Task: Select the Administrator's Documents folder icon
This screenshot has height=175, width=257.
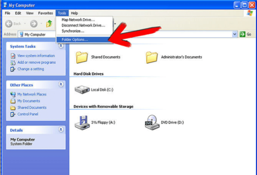Action: pos(152,57)
